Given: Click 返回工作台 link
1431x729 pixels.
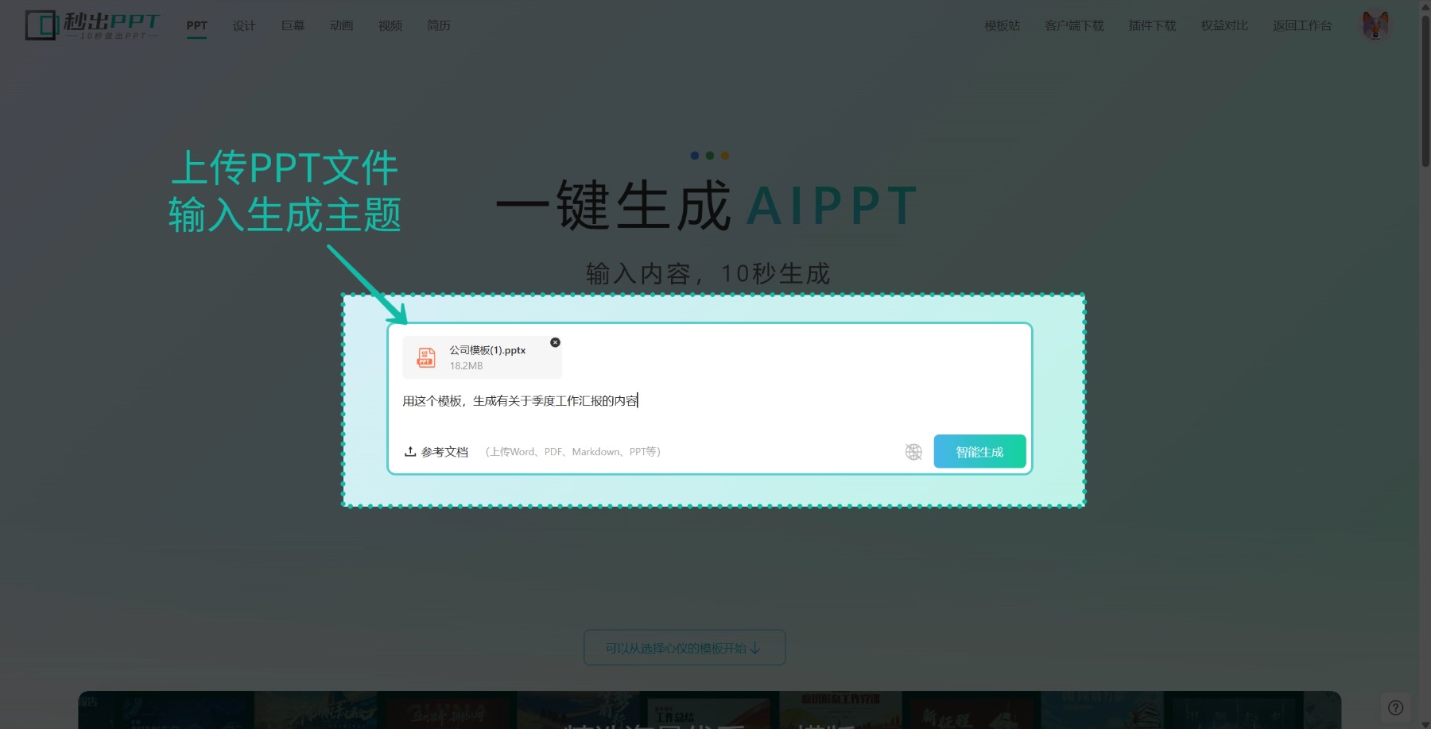Looking at the screenshot, I should click(1302, 25).
